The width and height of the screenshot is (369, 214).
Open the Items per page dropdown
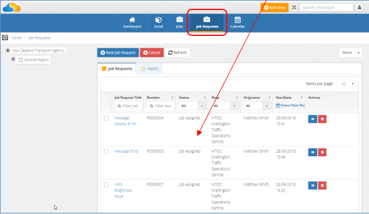tap(345, 84)
